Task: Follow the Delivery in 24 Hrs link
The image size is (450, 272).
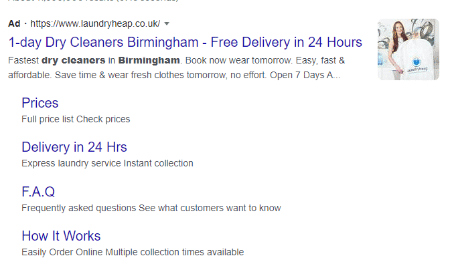Action: click(74, 147)
